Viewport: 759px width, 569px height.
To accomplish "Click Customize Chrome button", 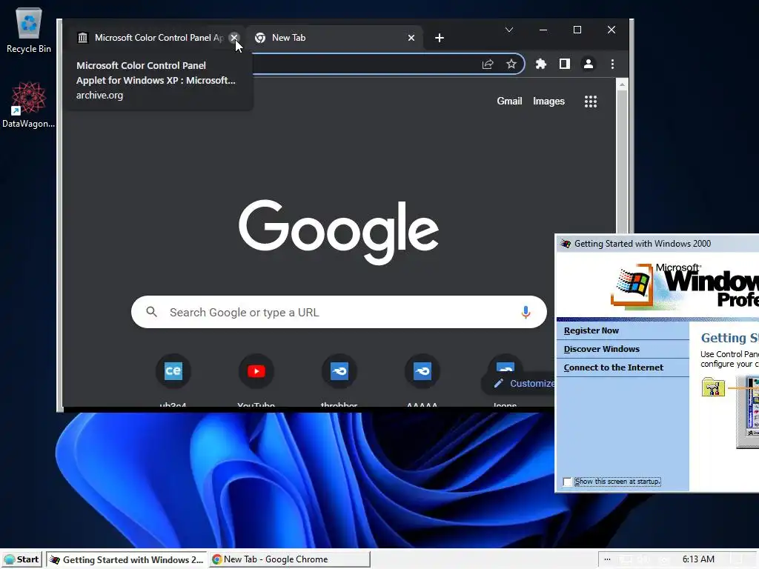I will [x=518, y=383].
